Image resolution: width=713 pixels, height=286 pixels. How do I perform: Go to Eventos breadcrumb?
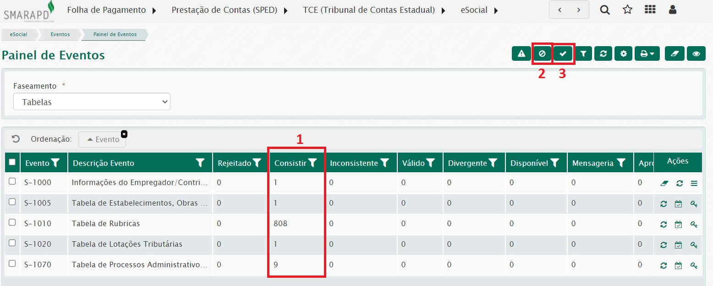tap(60, 34)
